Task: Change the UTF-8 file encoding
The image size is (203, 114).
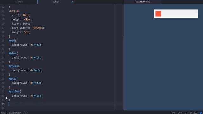Action: coord(180,113)
